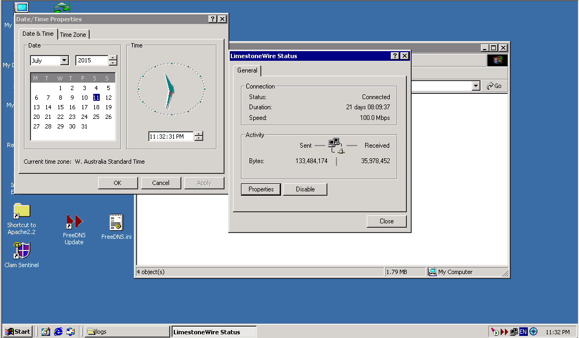Viewport: 579px width, 338px height.
Task: Click the help button in LimestoneWire Status
Action: pos(395,56)
